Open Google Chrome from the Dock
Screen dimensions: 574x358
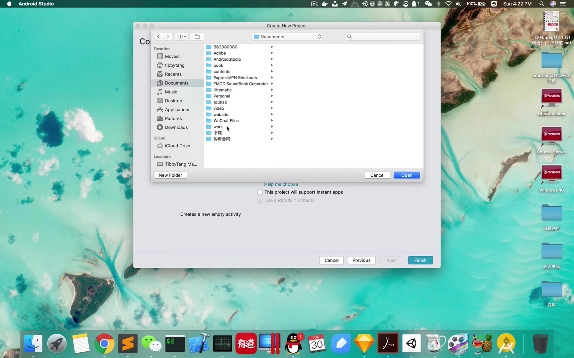pos(104,343)
